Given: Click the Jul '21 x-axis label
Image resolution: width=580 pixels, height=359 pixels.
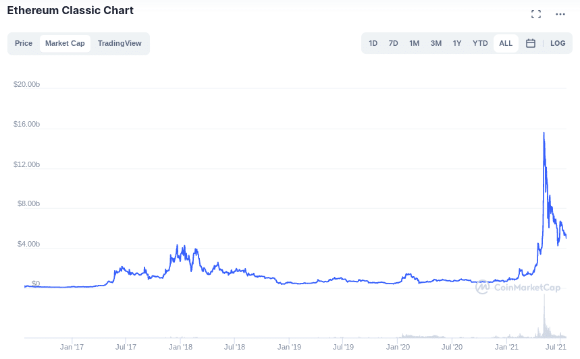Looking at the screenshot, I should pos(556,347).
